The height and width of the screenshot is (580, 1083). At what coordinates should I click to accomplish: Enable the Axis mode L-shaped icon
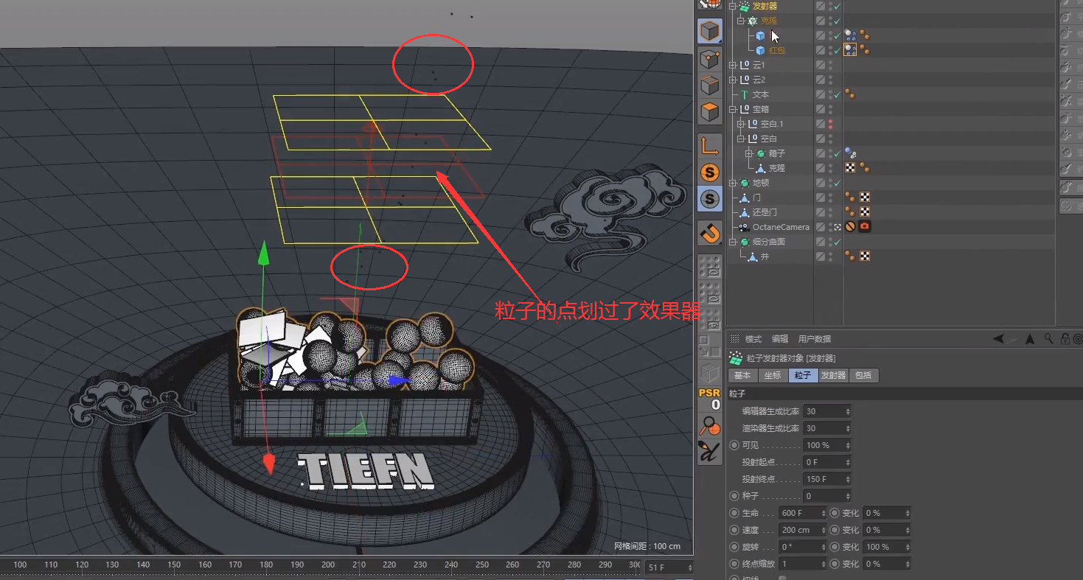pos(709,146)
